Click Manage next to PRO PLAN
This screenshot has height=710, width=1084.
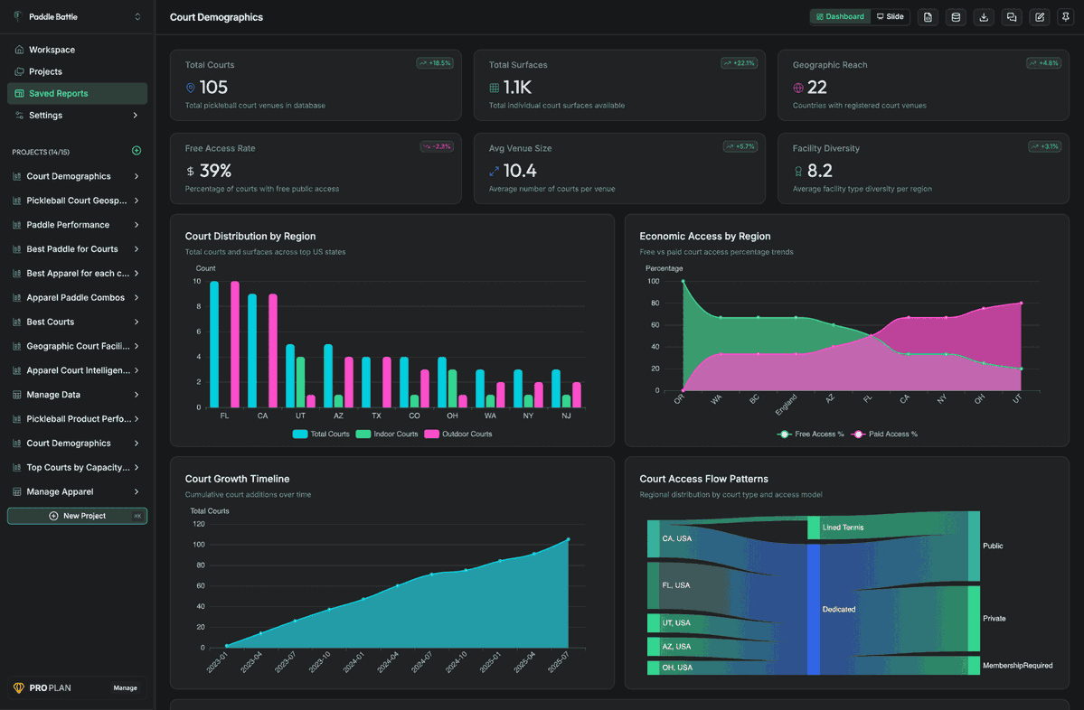coord(125,688)
